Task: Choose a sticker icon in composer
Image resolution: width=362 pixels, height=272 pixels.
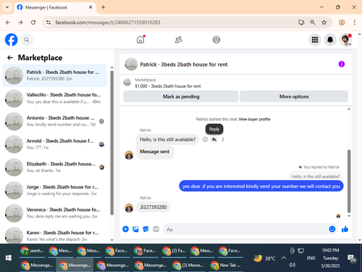Action: tap(146, 229)
